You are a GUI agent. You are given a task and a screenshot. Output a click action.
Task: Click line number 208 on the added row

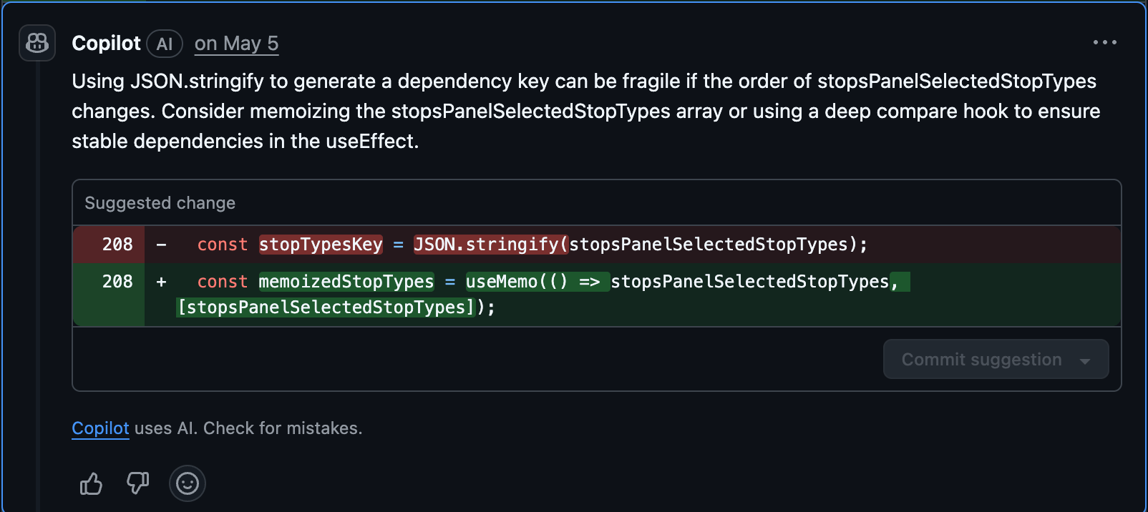coord(117,282)
